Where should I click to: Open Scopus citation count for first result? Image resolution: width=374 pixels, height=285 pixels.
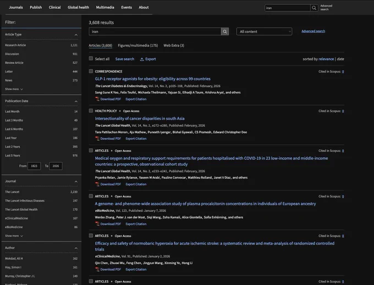tap(343, 72)
